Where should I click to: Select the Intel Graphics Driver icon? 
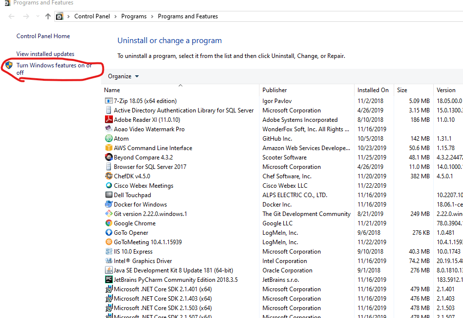(x=108, y=261)
